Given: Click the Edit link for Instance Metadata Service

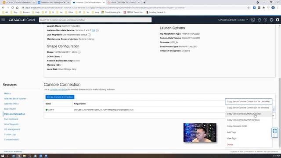Looking at the screenshot, I should pos(93,30).
